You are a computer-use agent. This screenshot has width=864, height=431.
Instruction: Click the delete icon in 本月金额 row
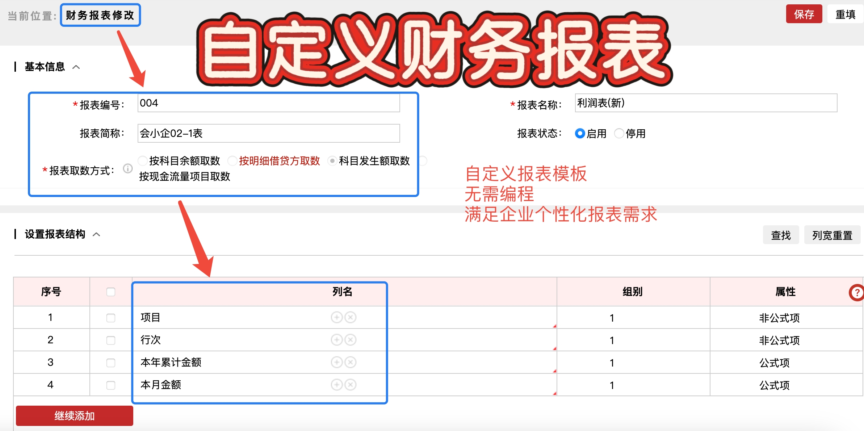coord(351,385)
